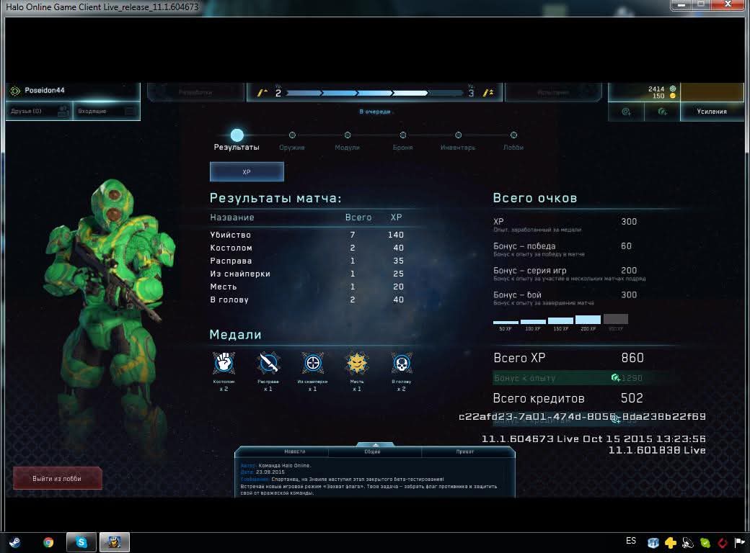The image size is (750, 553).
Task: Click the rank 3 chevron insignia icon
Action: click(x=488, y=93)
